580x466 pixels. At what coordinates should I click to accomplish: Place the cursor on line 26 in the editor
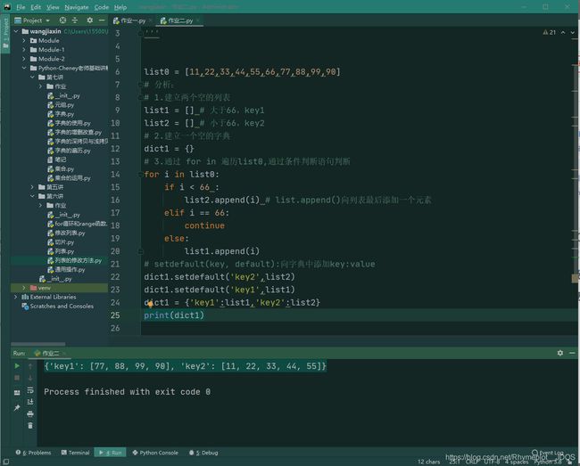[x=359, y=328]
